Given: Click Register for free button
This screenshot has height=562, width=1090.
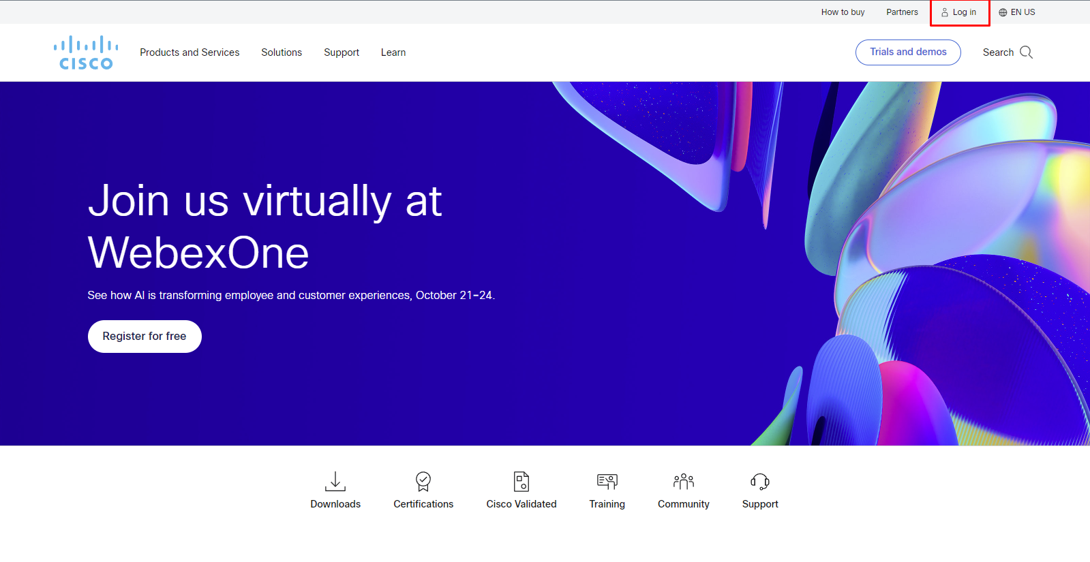Looking at the screenshot, I should click(x=145, y=337).
